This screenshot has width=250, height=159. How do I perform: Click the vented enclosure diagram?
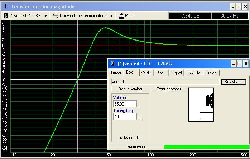[203, 104]
